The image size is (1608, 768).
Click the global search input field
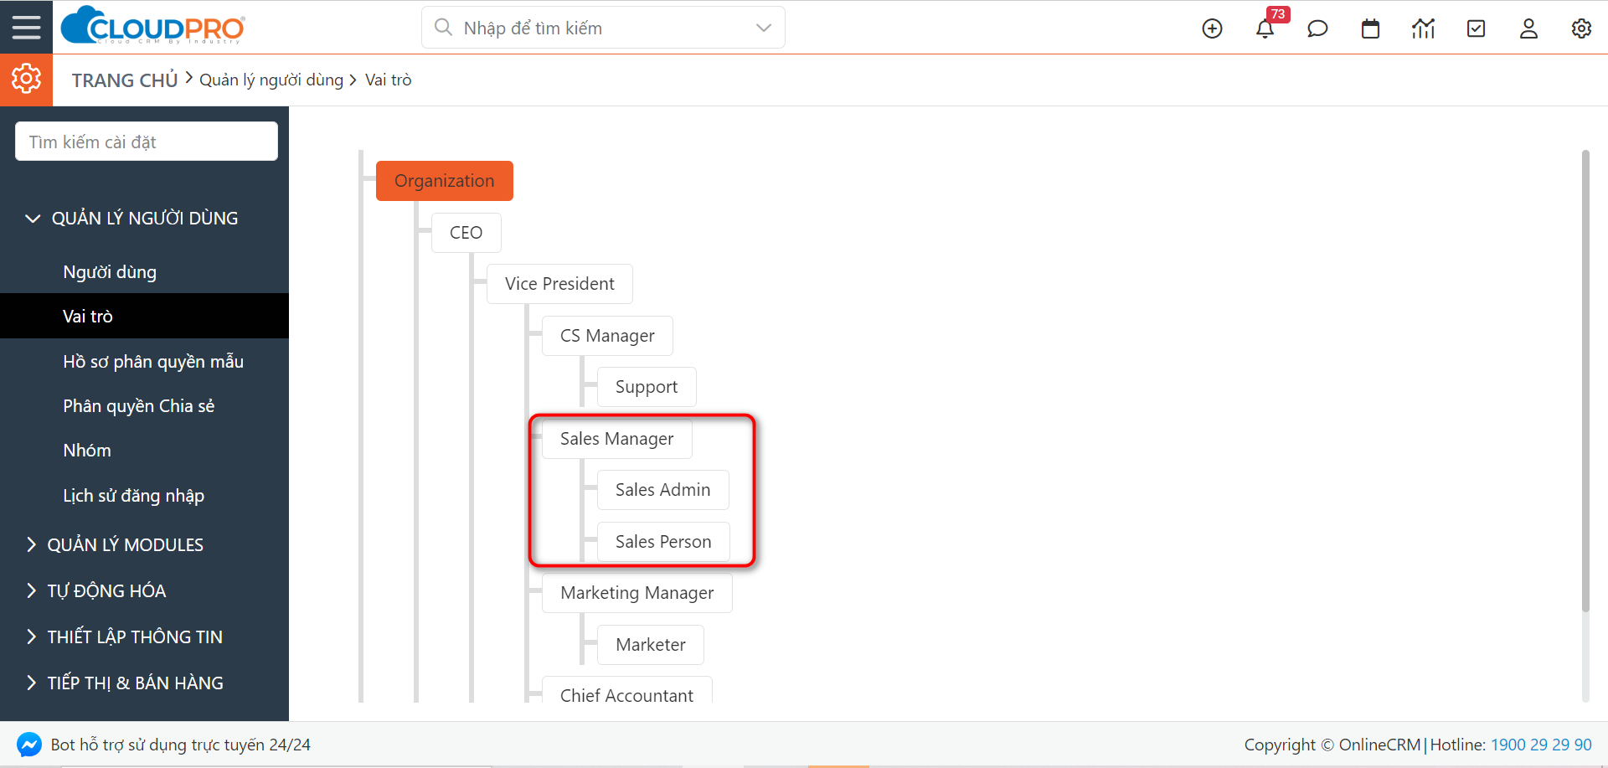tap(603, 28)
